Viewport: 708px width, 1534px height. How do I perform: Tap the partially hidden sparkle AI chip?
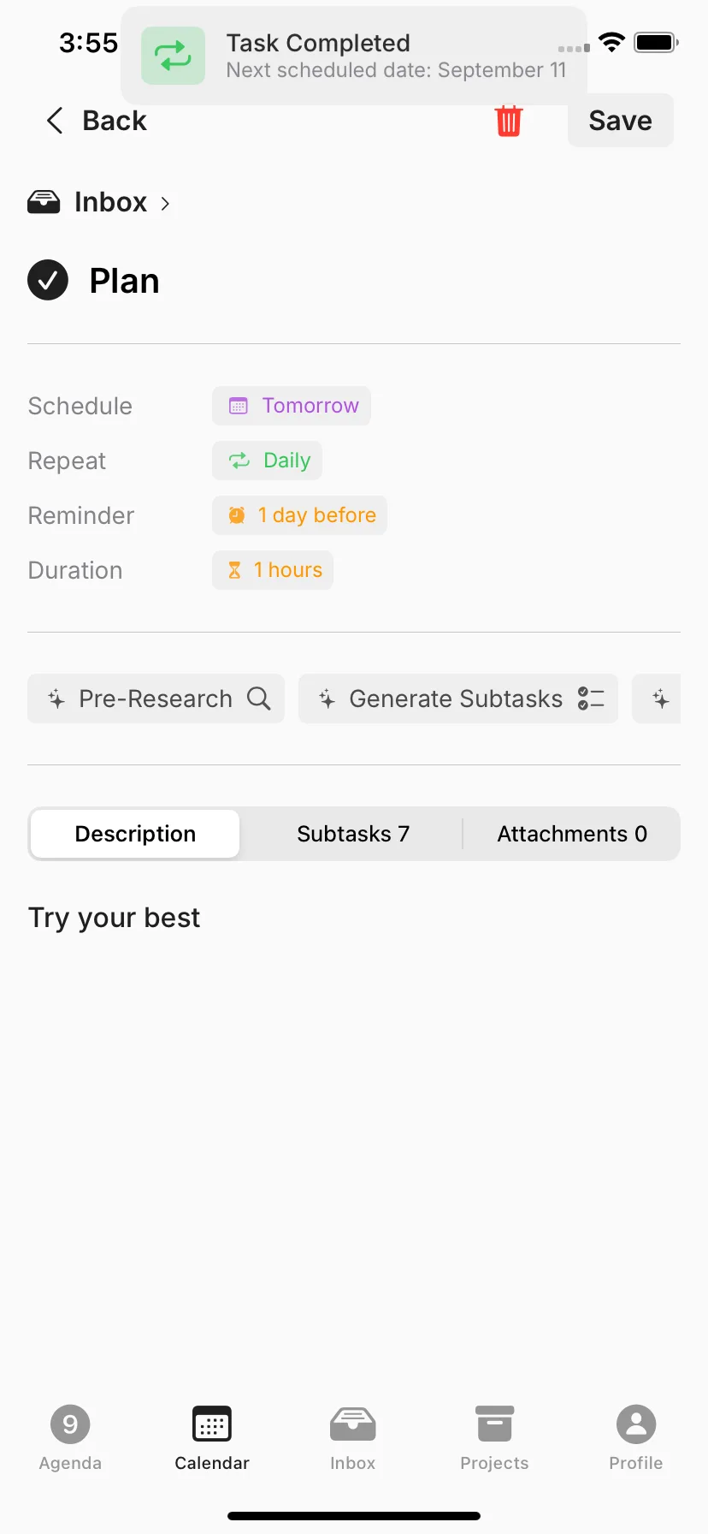657,699
